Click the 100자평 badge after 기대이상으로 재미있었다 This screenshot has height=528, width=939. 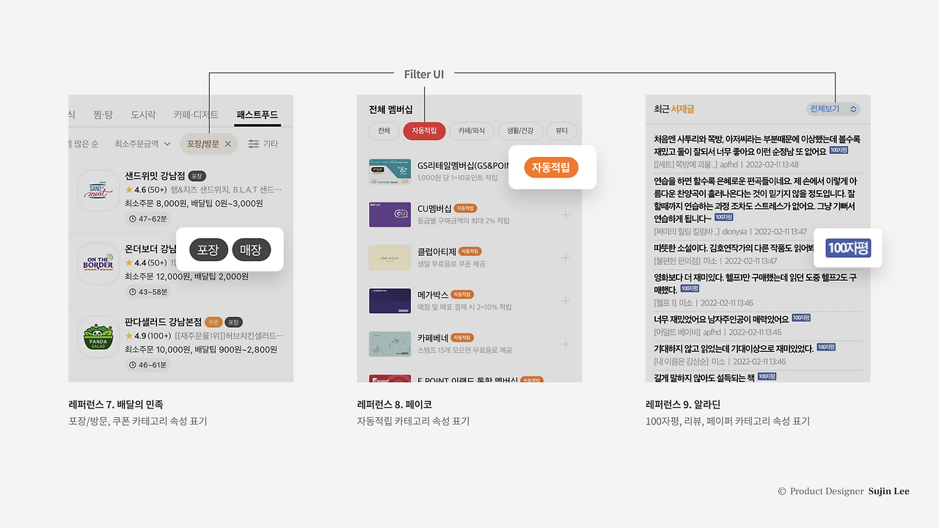(826, 347)
